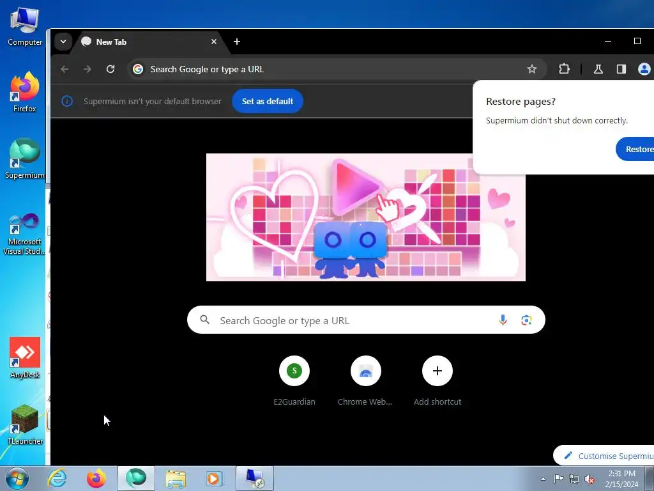Toggle the side panel icon
The width and height of the screenshot is (654, 491).
click(x=621, y=69)
